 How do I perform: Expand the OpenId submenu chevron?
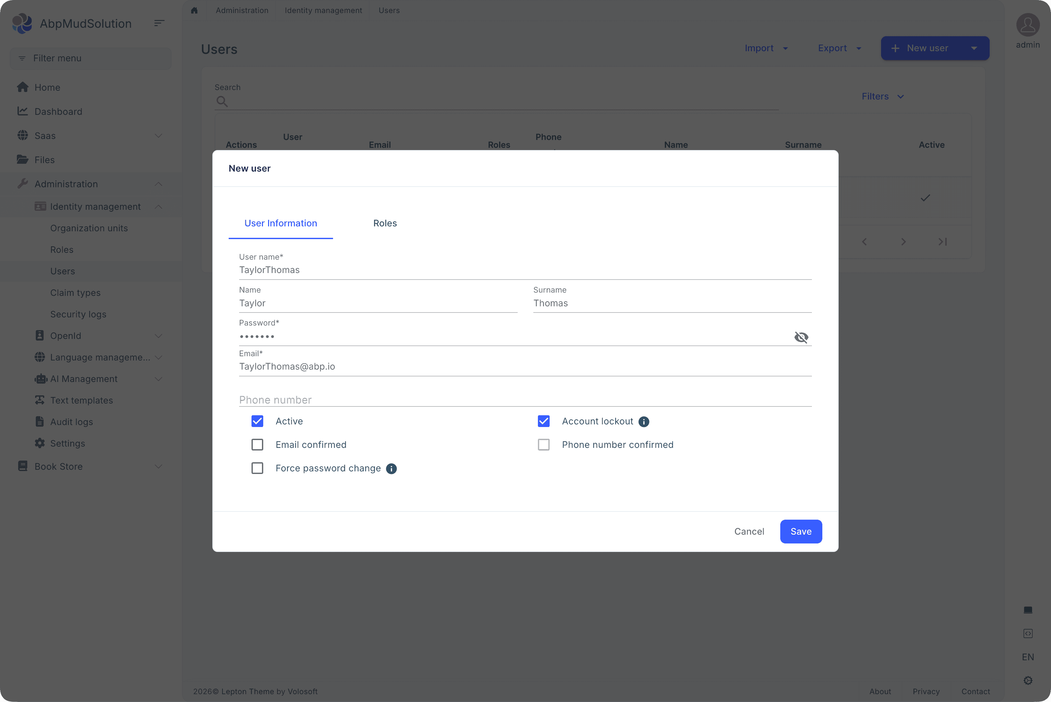click(x=159, y=336)
